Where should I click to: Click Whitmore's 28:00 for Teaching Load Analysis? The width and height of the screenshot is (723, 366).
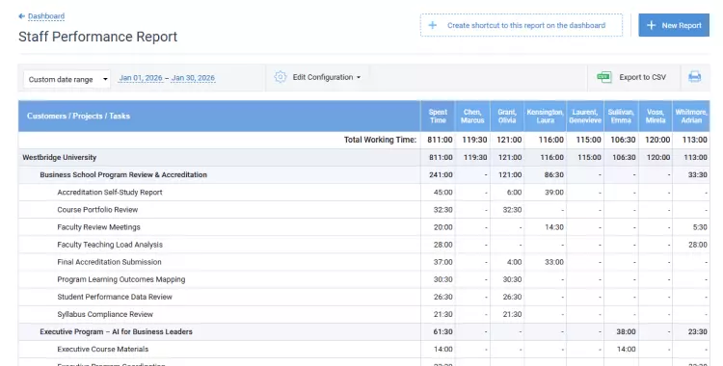(x=698, y=245)
